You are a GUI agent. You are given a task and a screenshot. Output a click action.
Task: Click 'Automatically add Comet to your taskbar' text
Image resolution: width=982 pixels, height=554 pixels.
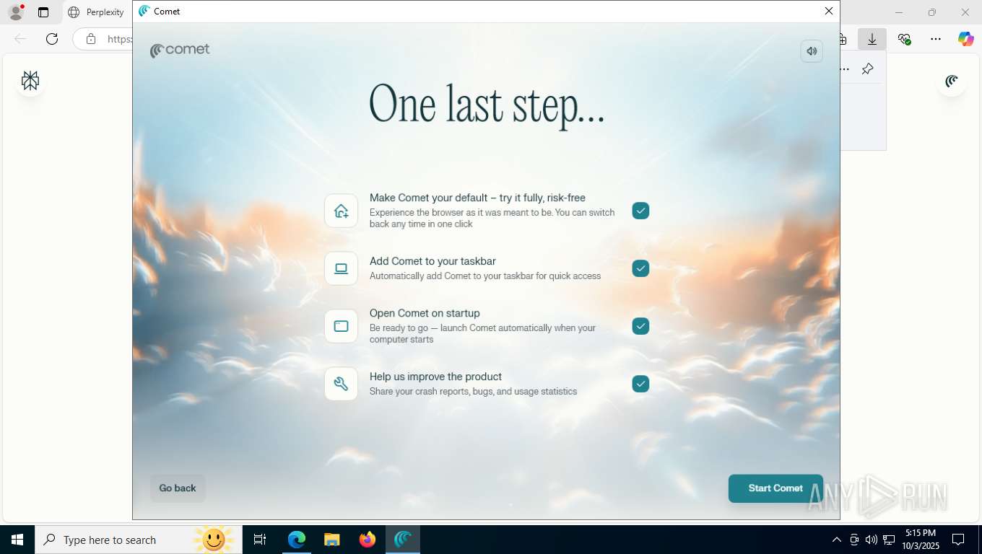pyautogui.click(x=485, y=276)
